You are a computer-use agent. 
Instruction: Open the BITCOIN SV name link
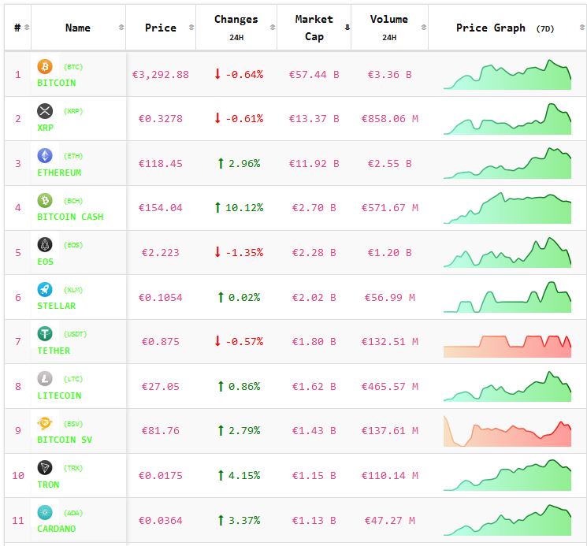coord(65,440)
